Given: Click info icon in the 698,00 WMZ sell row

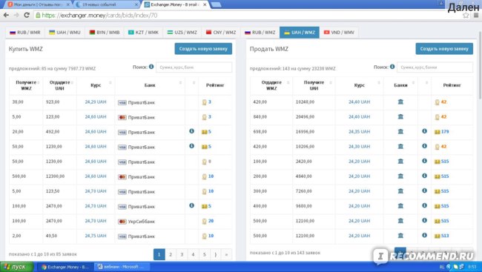Looking at the screenshot, I should [x=424, y=131].
